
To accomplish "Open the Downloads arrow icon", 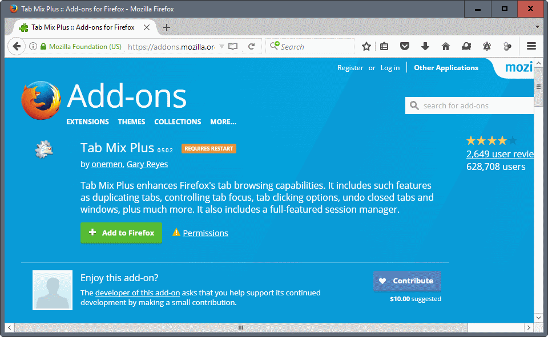I will 425,46.
